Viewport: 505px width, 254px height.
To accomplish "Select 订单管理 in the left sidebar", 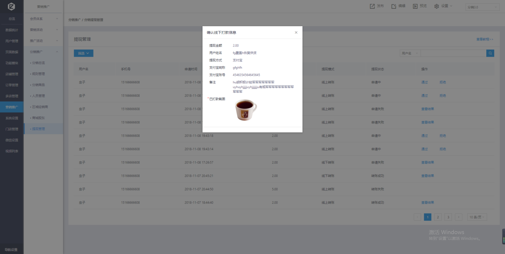I will pos(12,85).
